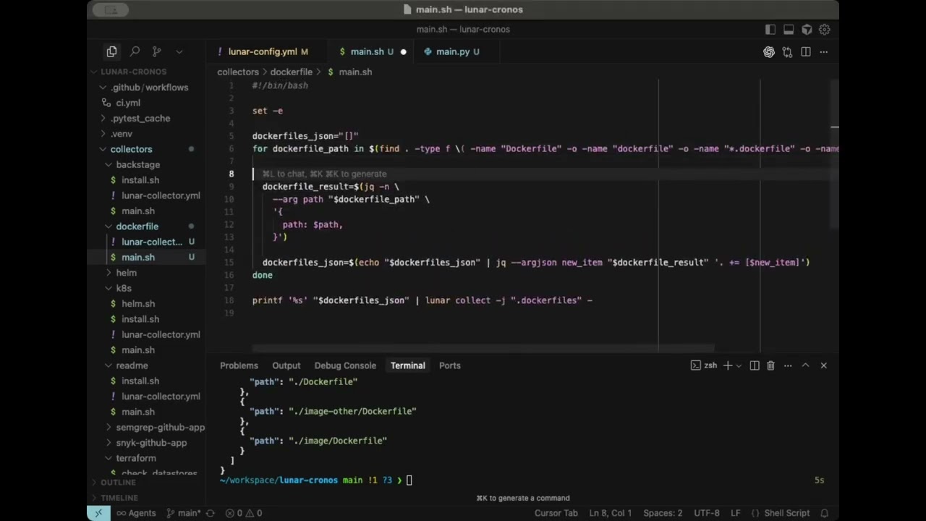926x521 pixels.
Task: Open the Debug Console panel tab
Action: pyautogui.click(x=345, y=365)
